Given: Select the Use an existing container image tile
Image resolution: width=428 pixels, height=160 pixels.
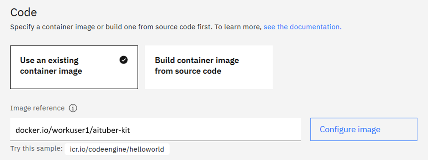Looking at the screenshot, I should pyautogui.click(x=74, y=67).
